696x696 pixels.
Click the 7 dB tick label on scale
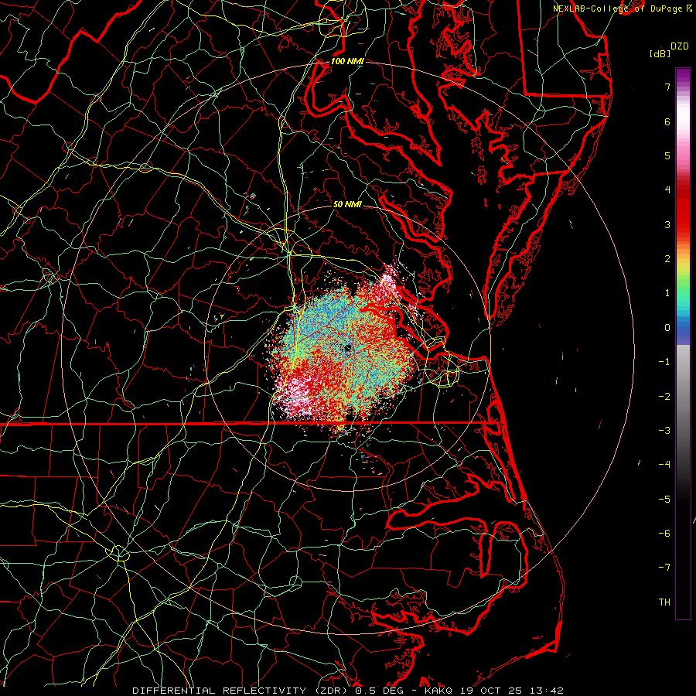click(667, 87)
